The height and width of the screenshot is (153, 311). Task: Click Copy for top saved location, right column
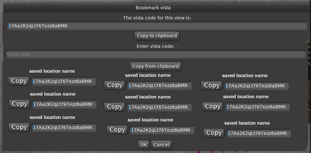click(x=212, y=85)
